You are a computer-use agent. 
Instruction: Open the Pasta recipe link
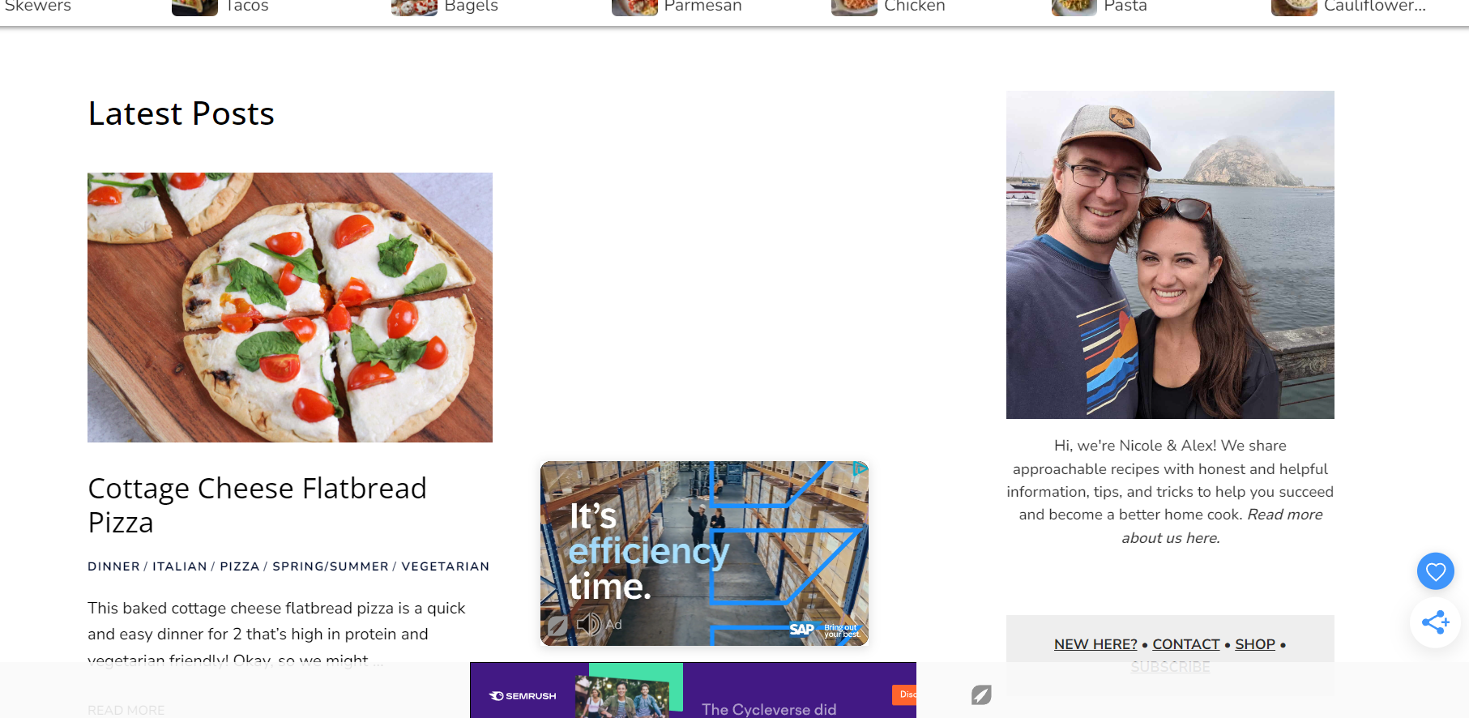[x=1125, y=6]
